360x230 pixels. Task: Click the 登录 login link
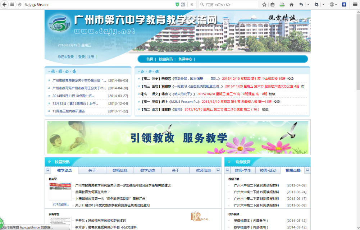click(82, 57)
